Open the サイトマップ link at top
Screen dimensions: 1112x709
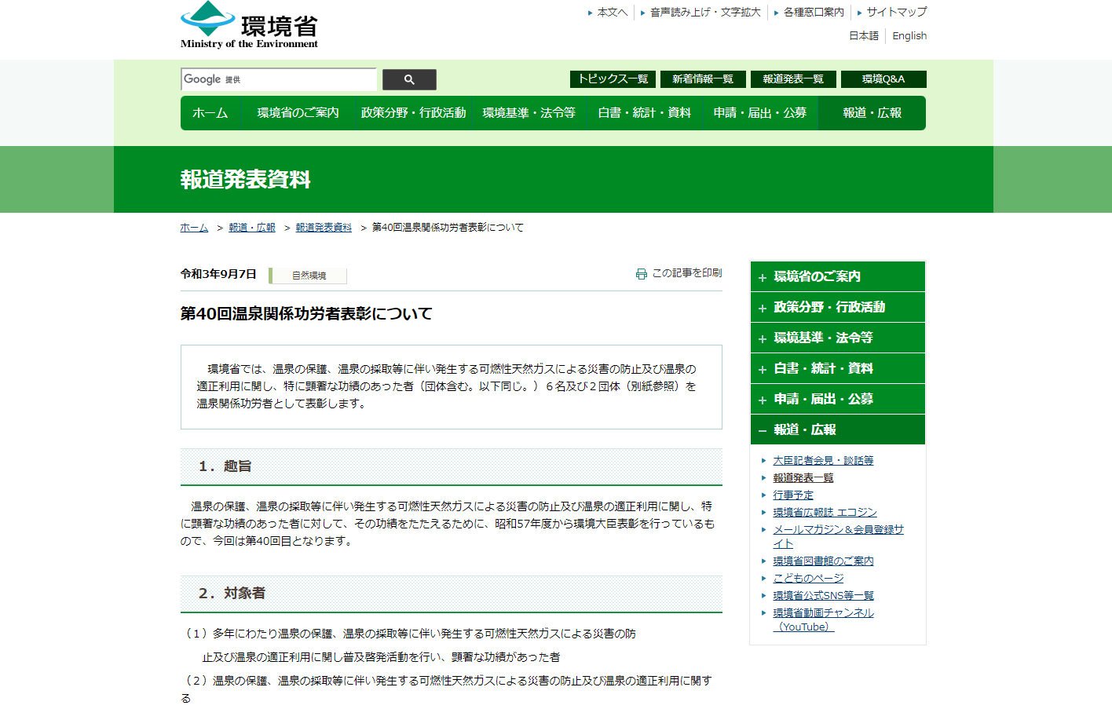[x=896, y=13]
